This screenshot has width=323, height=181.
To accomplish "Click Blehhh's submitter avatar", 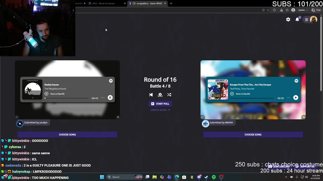I will [x=205, y=123].
